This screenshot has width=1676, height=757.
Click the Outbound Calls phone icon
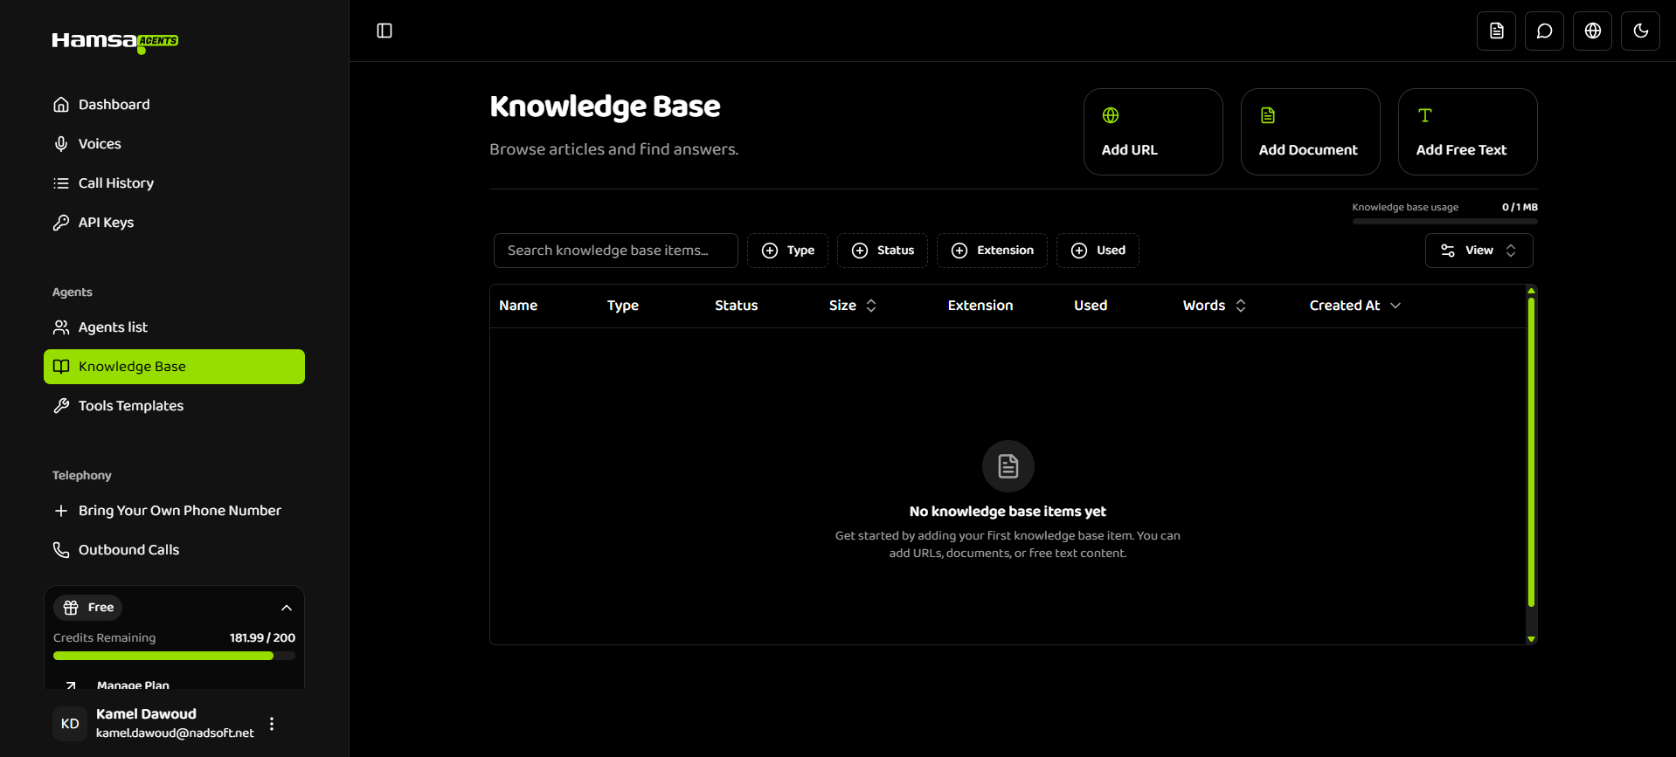tap(61, 550)
